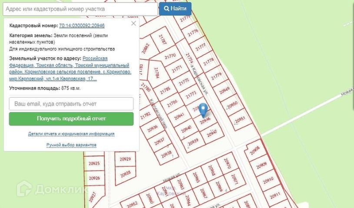Select parcel 20936 on the map
The width and height of the screenshot is (354, 208).
(152, 129)
